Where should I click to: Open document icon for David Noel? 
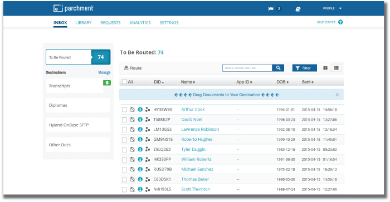pyautogui.click(x=133, y=119)
